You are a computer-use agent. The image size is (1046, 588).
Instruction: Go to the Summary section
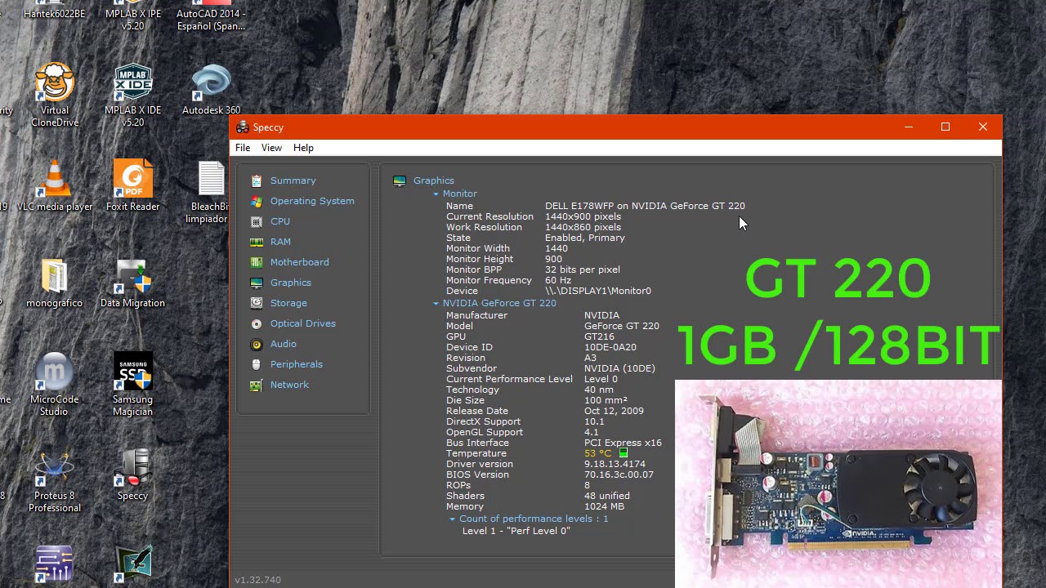pyautogui.click(x=293, y=180)
